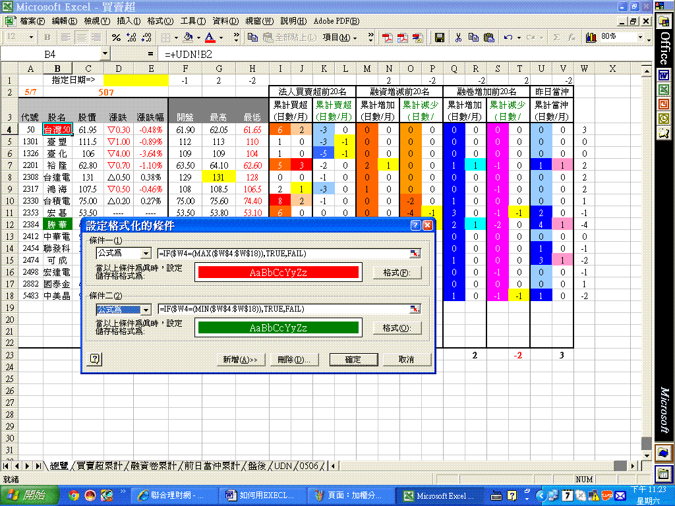Image resolution: width=675 pixels, height=506 pixels.
Task: Click the Undo arrow icon
Action: coord(508,38)
